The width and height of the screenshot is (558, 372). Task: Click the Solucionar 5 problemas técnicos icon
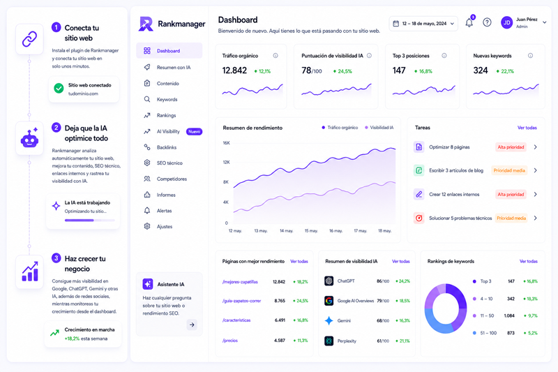[419, 218]
